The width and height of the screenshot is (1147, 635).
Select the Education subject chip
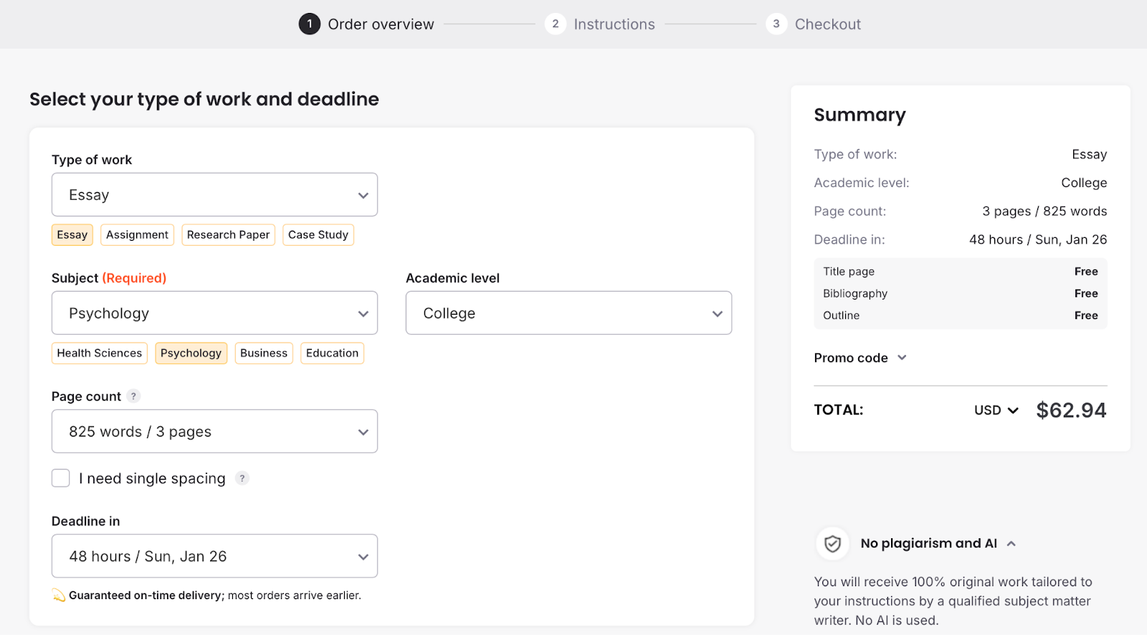[x=332, y=353]
